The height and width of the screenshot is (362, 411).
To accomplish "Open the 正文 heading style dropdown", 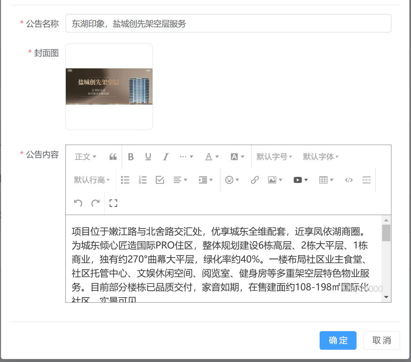I will [x=85, y=157].
